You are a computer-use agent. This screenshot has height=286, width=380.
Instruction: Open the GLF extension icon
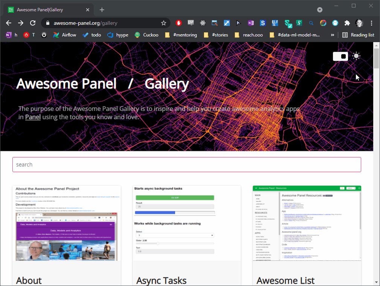275,23
